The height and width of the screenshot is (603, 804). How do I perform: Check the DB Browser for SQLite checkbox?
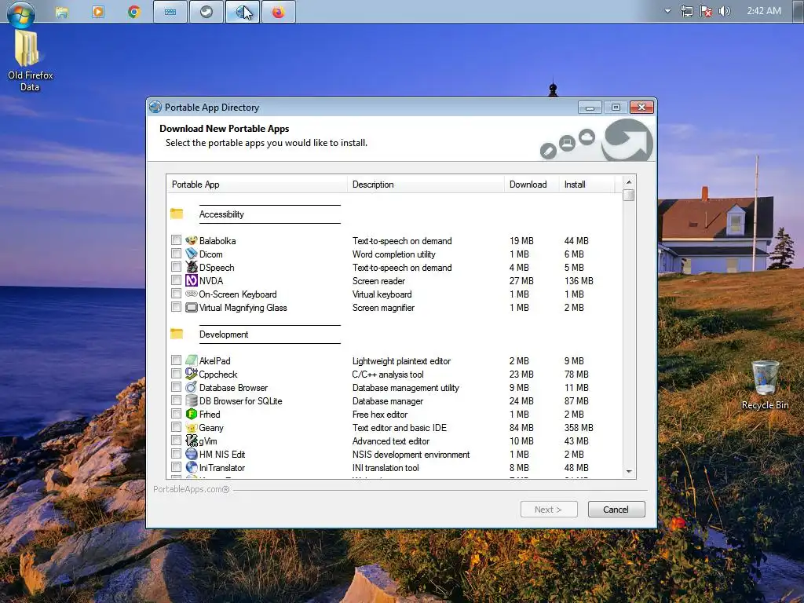(x=177, y=400)
